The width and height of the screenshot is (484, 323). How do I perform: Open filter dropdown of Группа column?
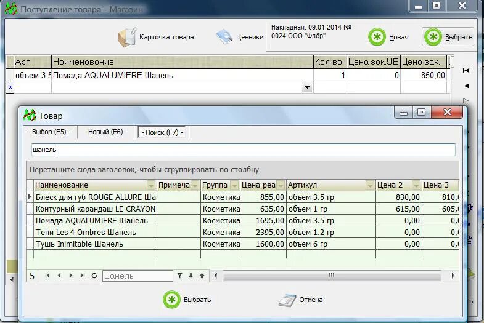(x=234, y=185)
